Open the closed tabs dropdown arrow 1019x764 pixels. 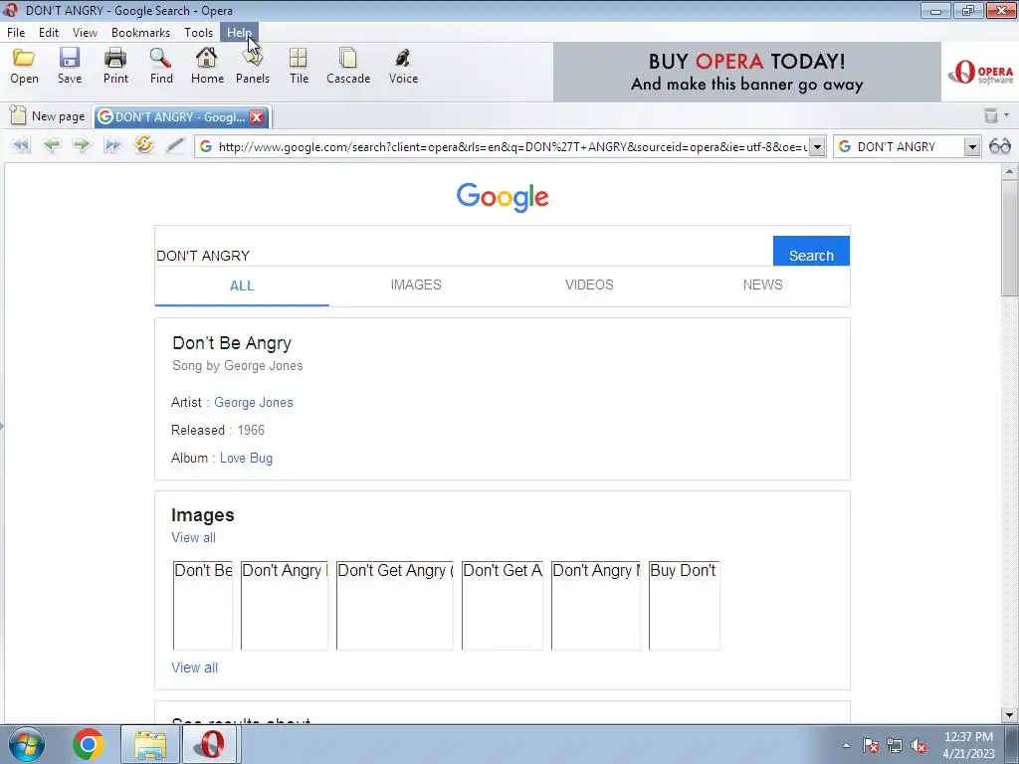click(1007, 115)
